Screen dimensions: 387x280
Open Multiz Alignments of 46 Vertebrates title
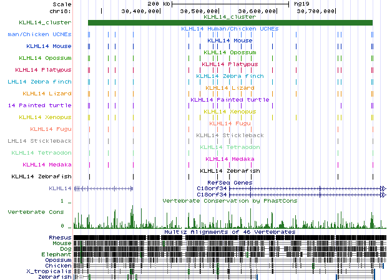click(229, 231)
